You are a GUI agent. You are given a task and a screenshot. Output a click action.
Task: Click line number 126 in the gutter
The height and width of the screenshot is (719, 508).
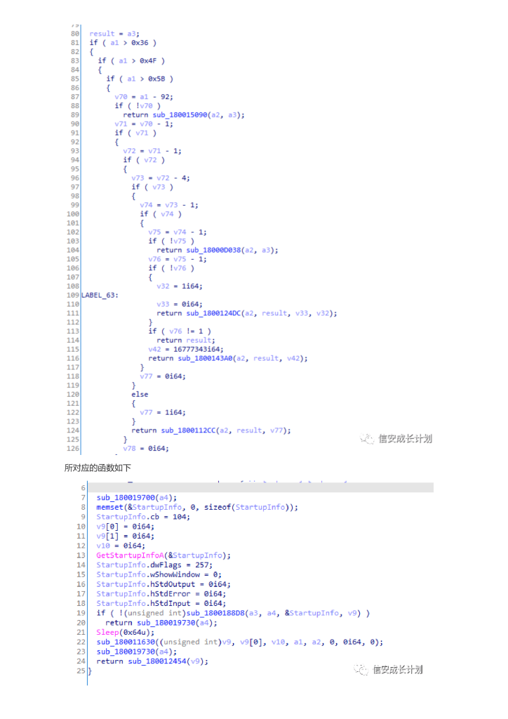point(73,449)
